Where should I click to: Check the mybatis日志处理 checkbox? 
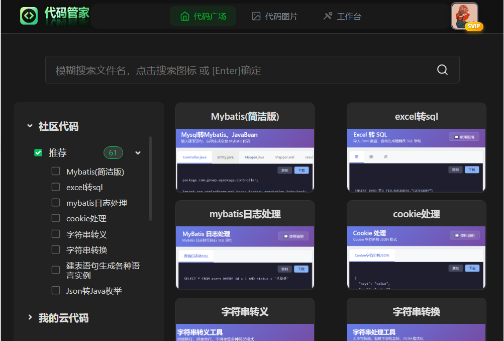(56, 202)
